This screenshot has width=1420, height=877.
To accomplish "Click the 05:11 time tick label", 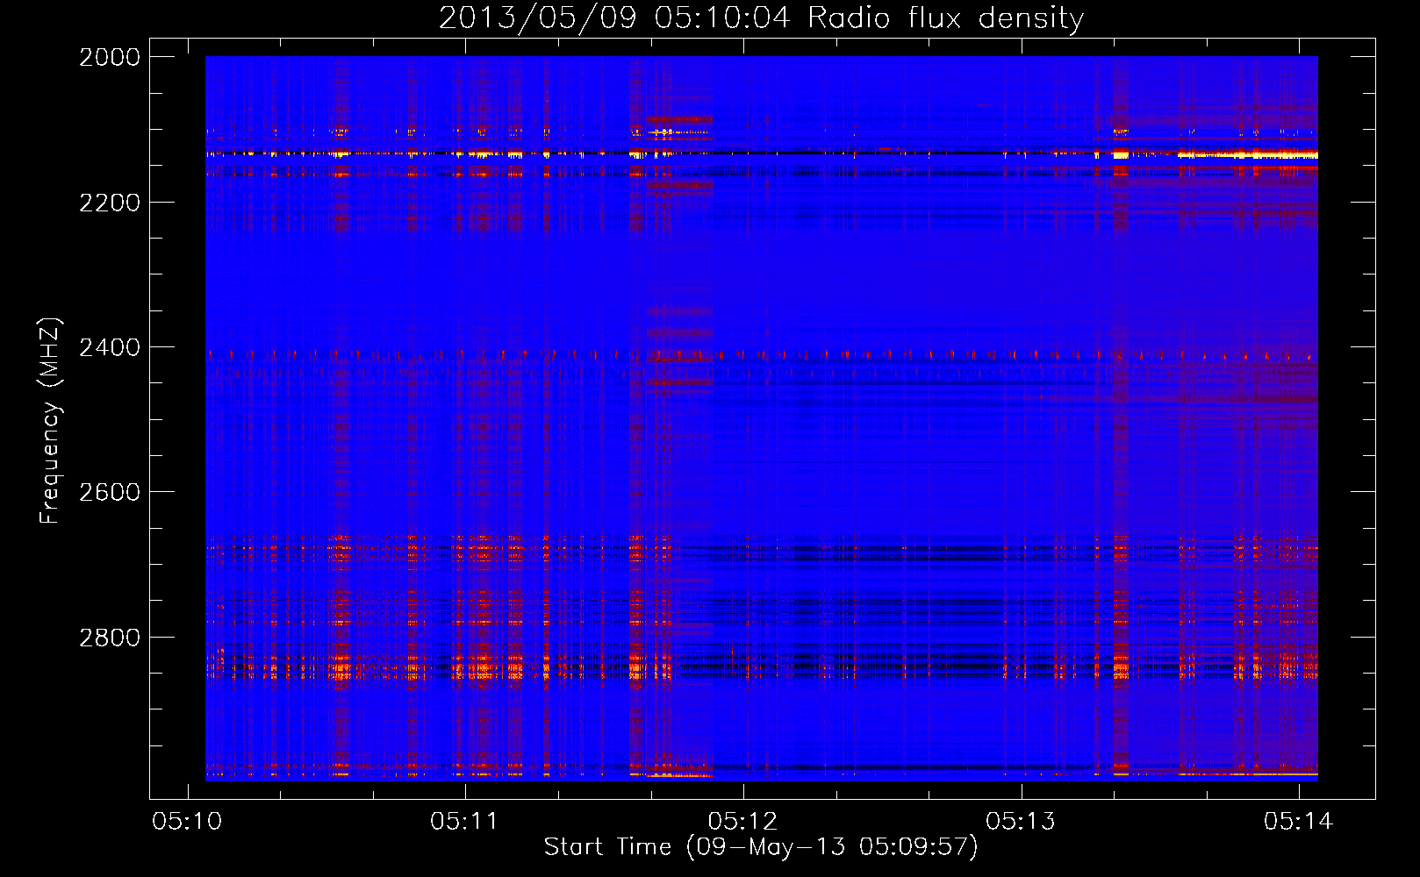I will pyautogui.click(x=464, y=821).
